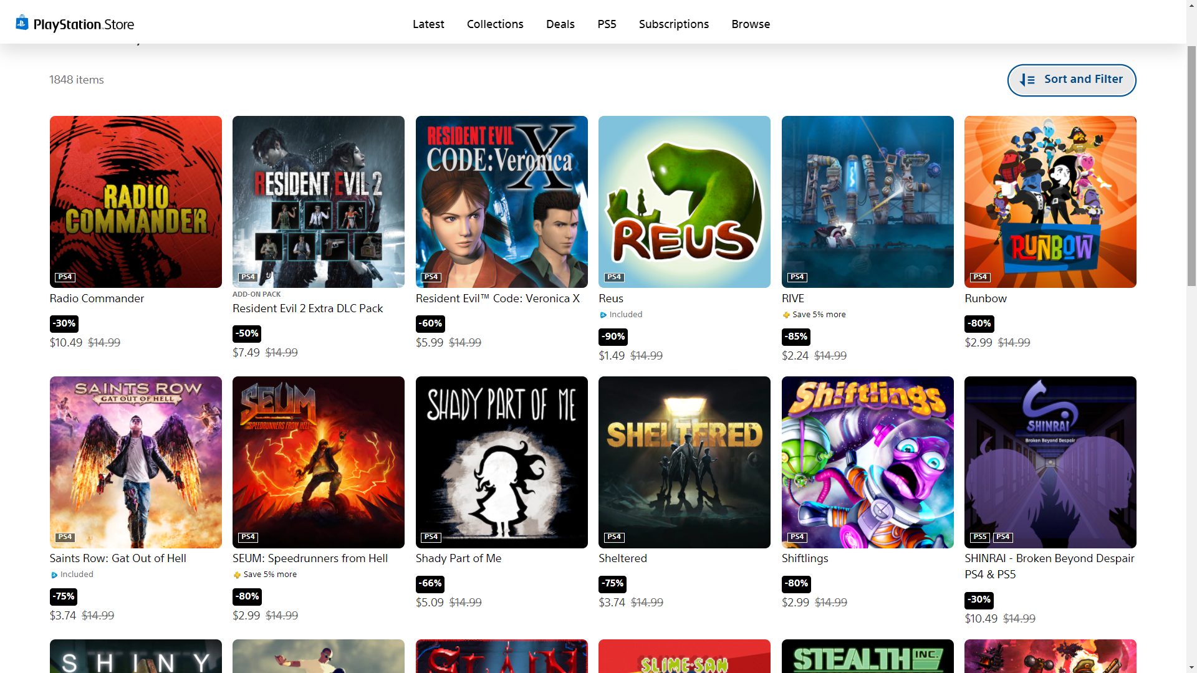Open the Latest tab
Screen dimensions: 1197x673
click(x=428, y=24)
